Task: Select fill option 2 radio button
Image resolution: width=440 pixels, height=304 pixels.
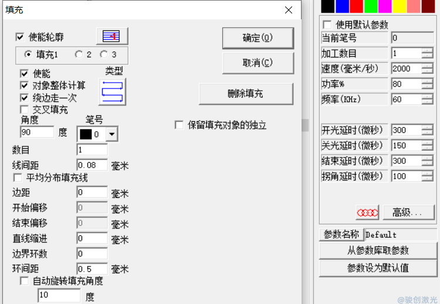Action: pos(79,54)
